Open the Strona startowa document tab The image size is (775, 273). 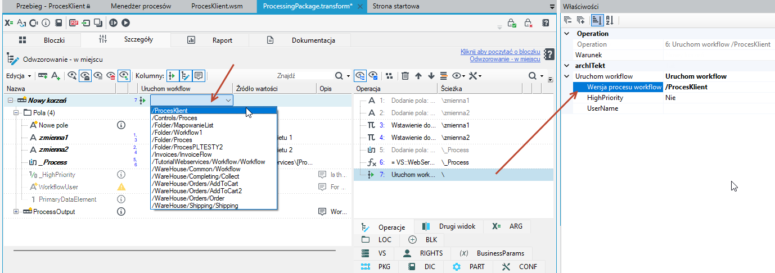(x=396, y=6)
